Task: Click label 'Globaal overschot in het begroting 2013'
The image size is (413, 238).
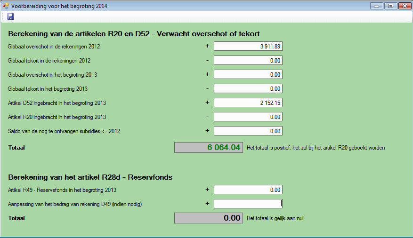Action: 52,75
